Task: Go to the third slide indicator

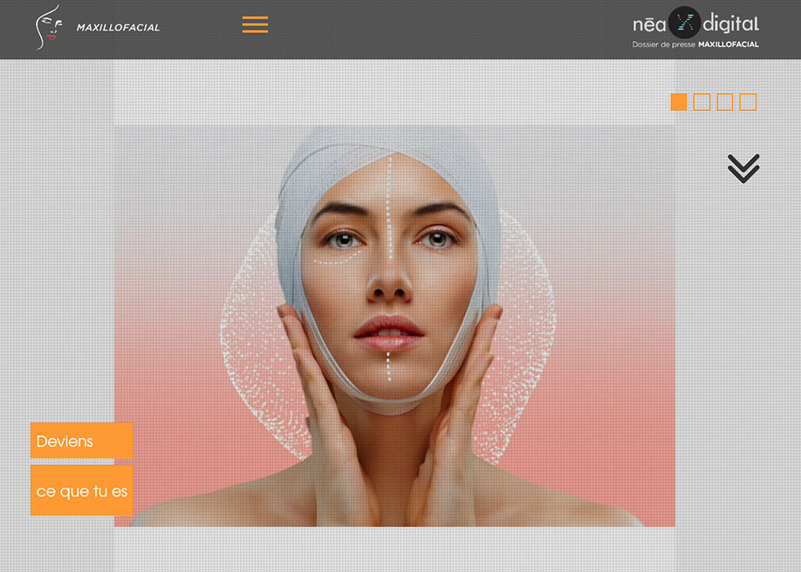Action: (x=724, y=102)
